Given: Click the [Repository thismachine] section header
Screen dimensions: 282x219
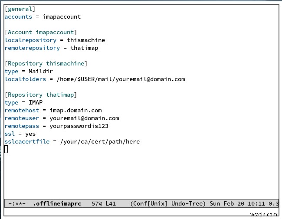Looking at the screenshot, I should (x=46, y=63).
